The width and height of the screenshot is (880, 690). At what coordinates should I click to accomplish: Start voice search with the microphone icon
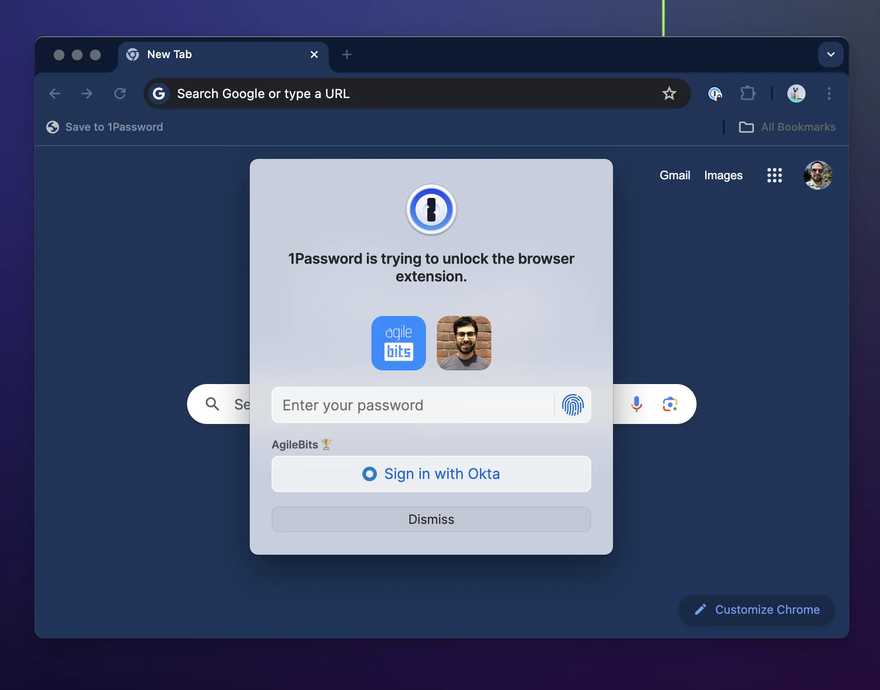coord(637,404)
